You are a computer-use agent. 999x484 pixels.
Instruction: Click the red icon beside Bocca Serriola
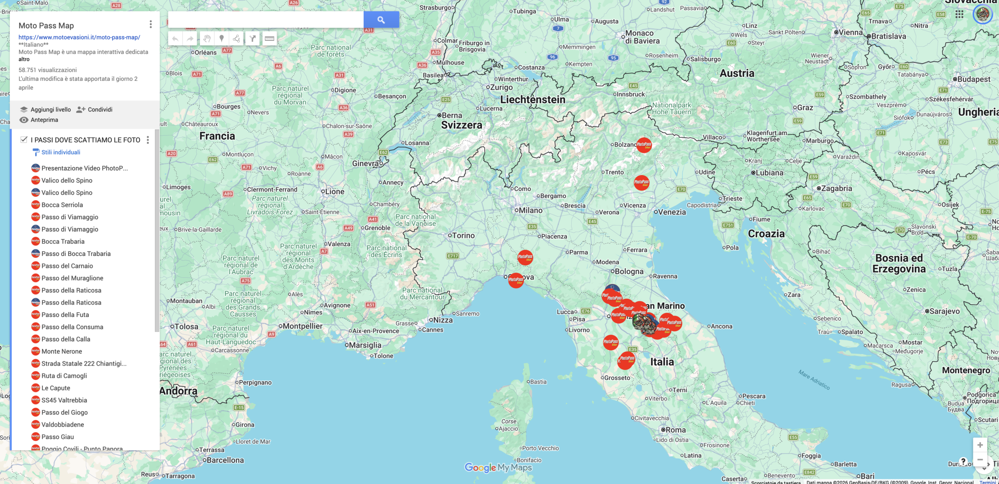[36, 205]
